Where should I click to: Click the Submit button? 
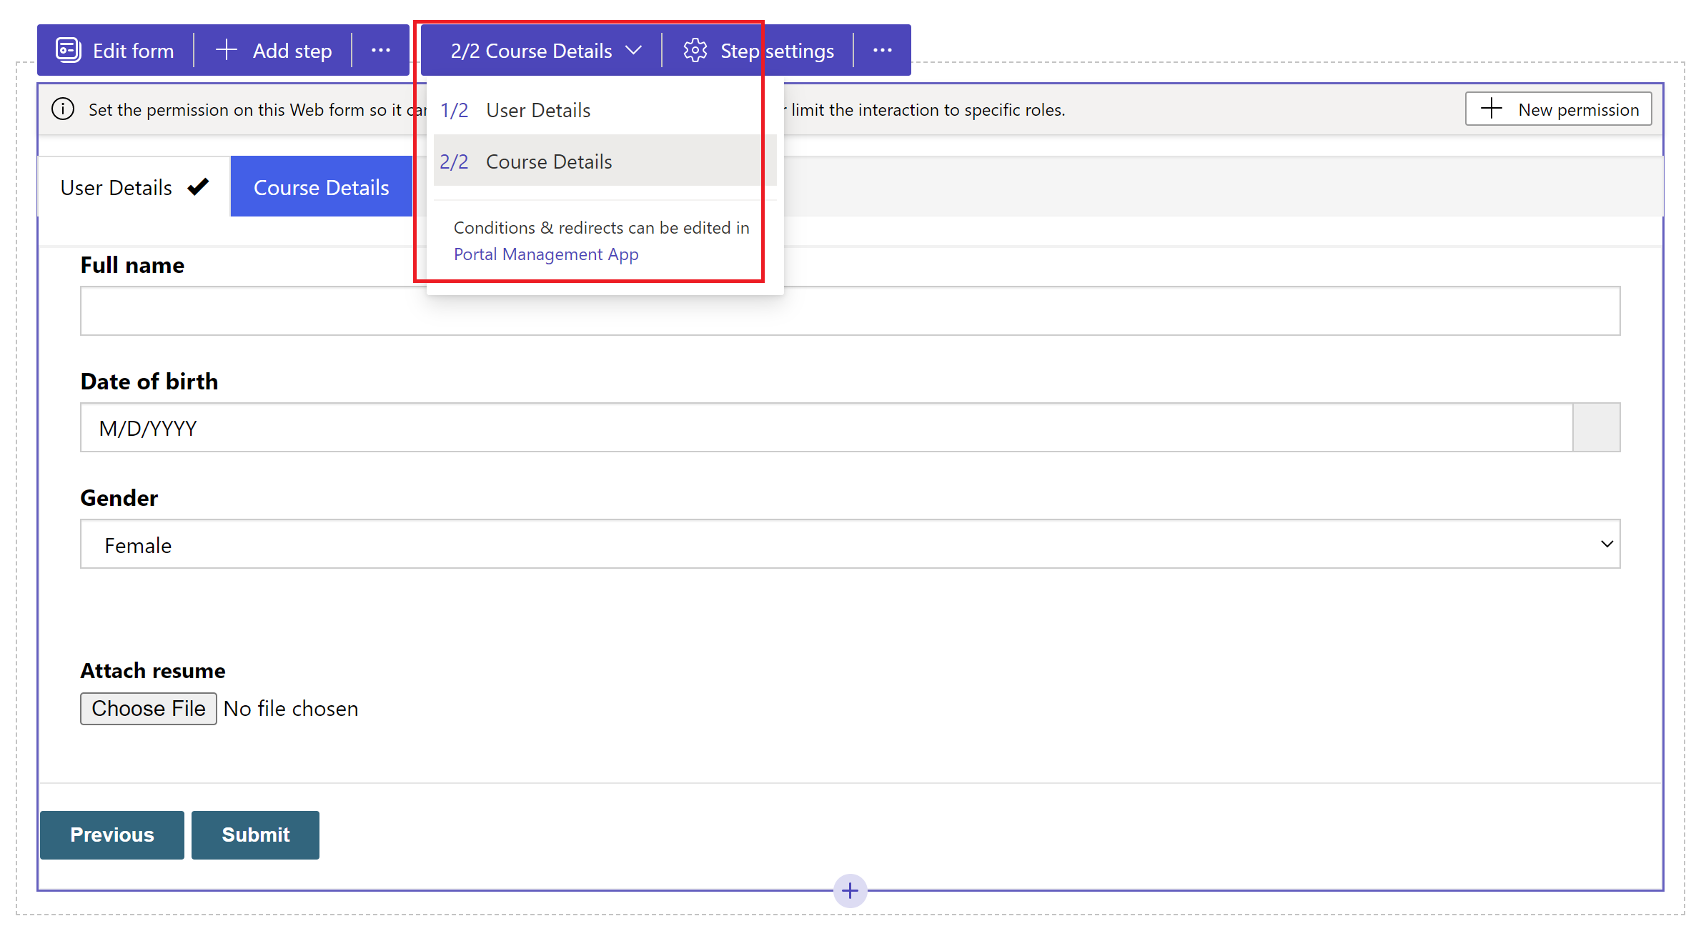coord(256,834)
